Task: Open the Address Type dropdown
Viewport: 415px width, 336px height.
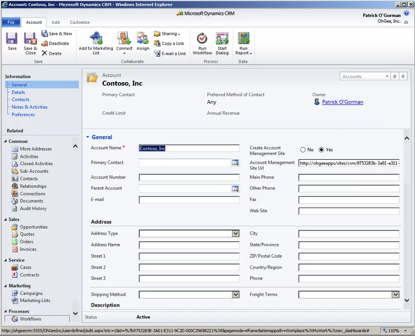Action: 235,233
